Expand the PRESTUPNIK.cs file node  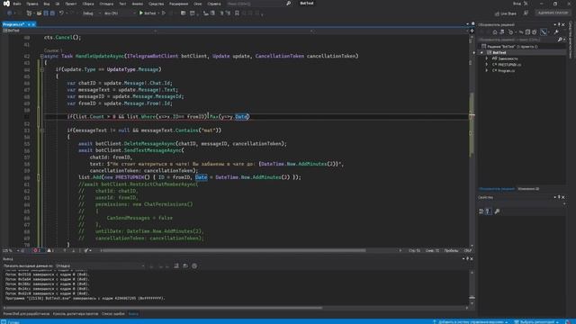487,65
